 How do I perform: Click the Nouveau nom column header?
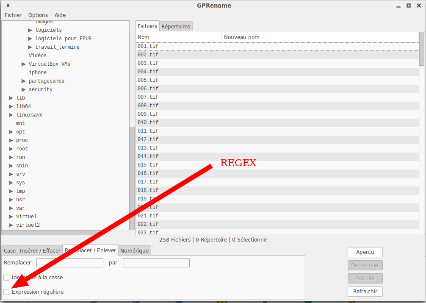(x=320, y=37)
